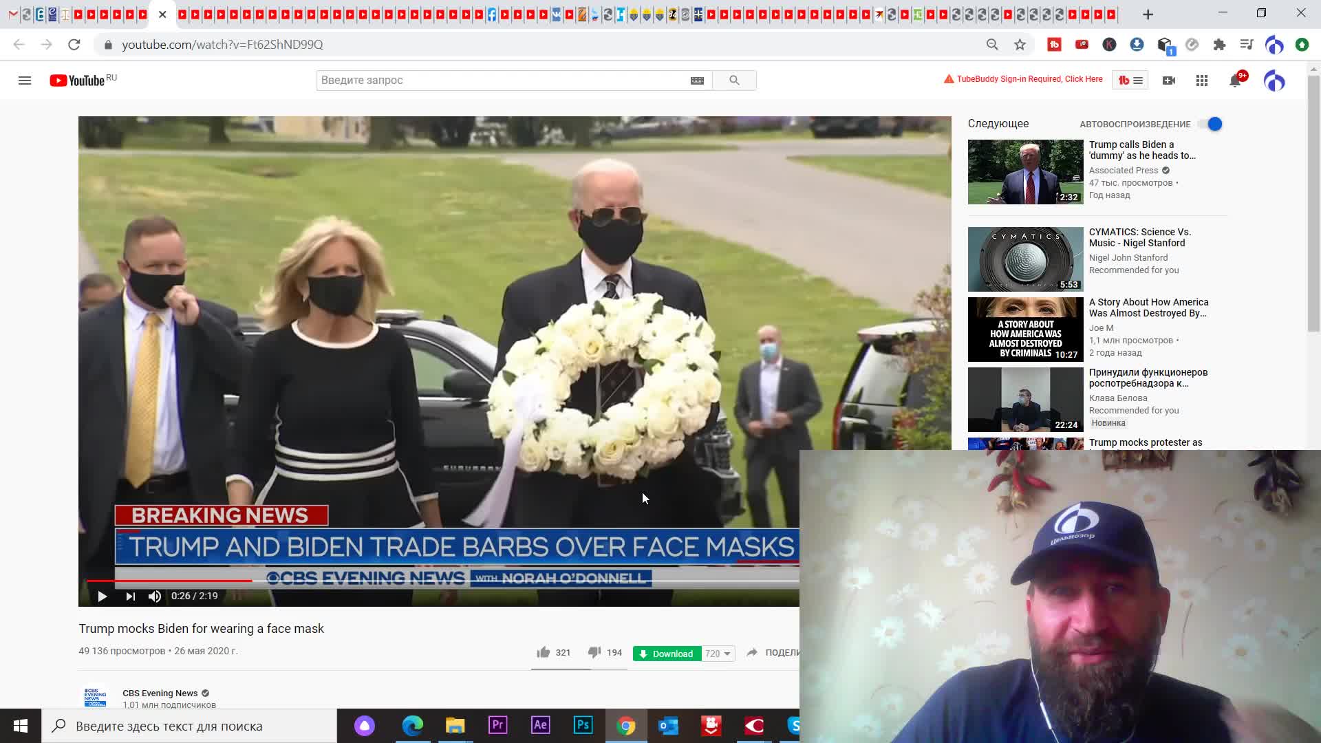Expand the 720 quality dropdown
This screenshot has width=1321, height=743.
click(x=718, y=654)
